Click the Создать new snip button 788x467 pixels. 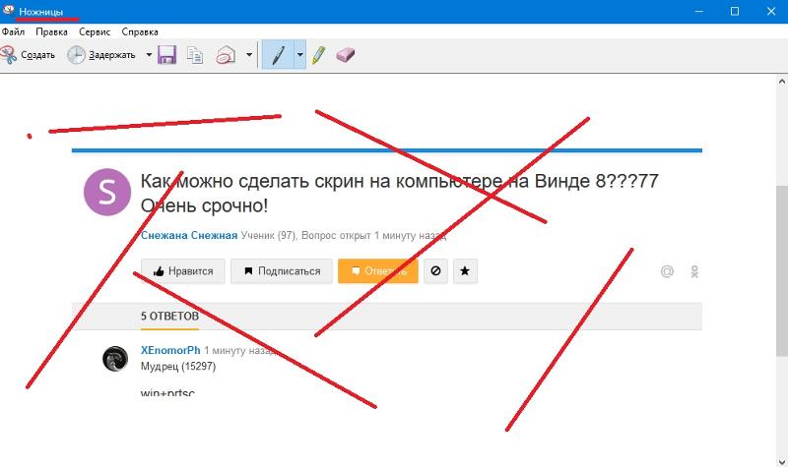tap(28, 55)
